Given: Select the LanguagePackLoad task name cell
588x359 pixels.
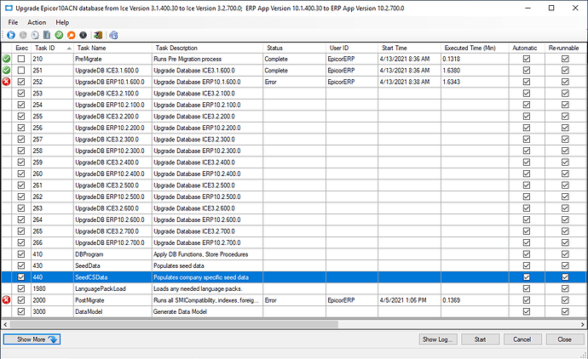Looking at the screenshot, I should (x=112, y=288).
